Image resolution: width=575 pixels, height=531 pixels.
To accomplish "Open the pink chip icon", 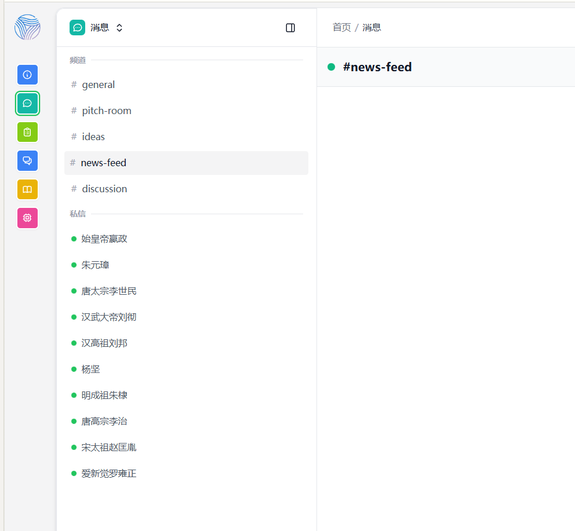I will point(27,218).
